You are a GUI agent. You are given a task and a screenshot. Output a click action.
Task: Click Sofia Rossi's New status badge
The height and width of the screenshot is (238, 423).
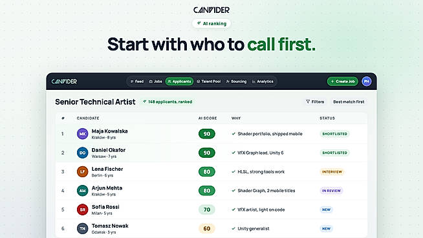click(x=326, y=210)
